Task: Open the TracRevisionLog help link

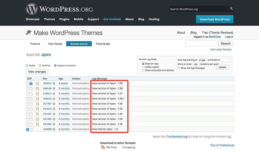Action: click(x=177, y=137)
